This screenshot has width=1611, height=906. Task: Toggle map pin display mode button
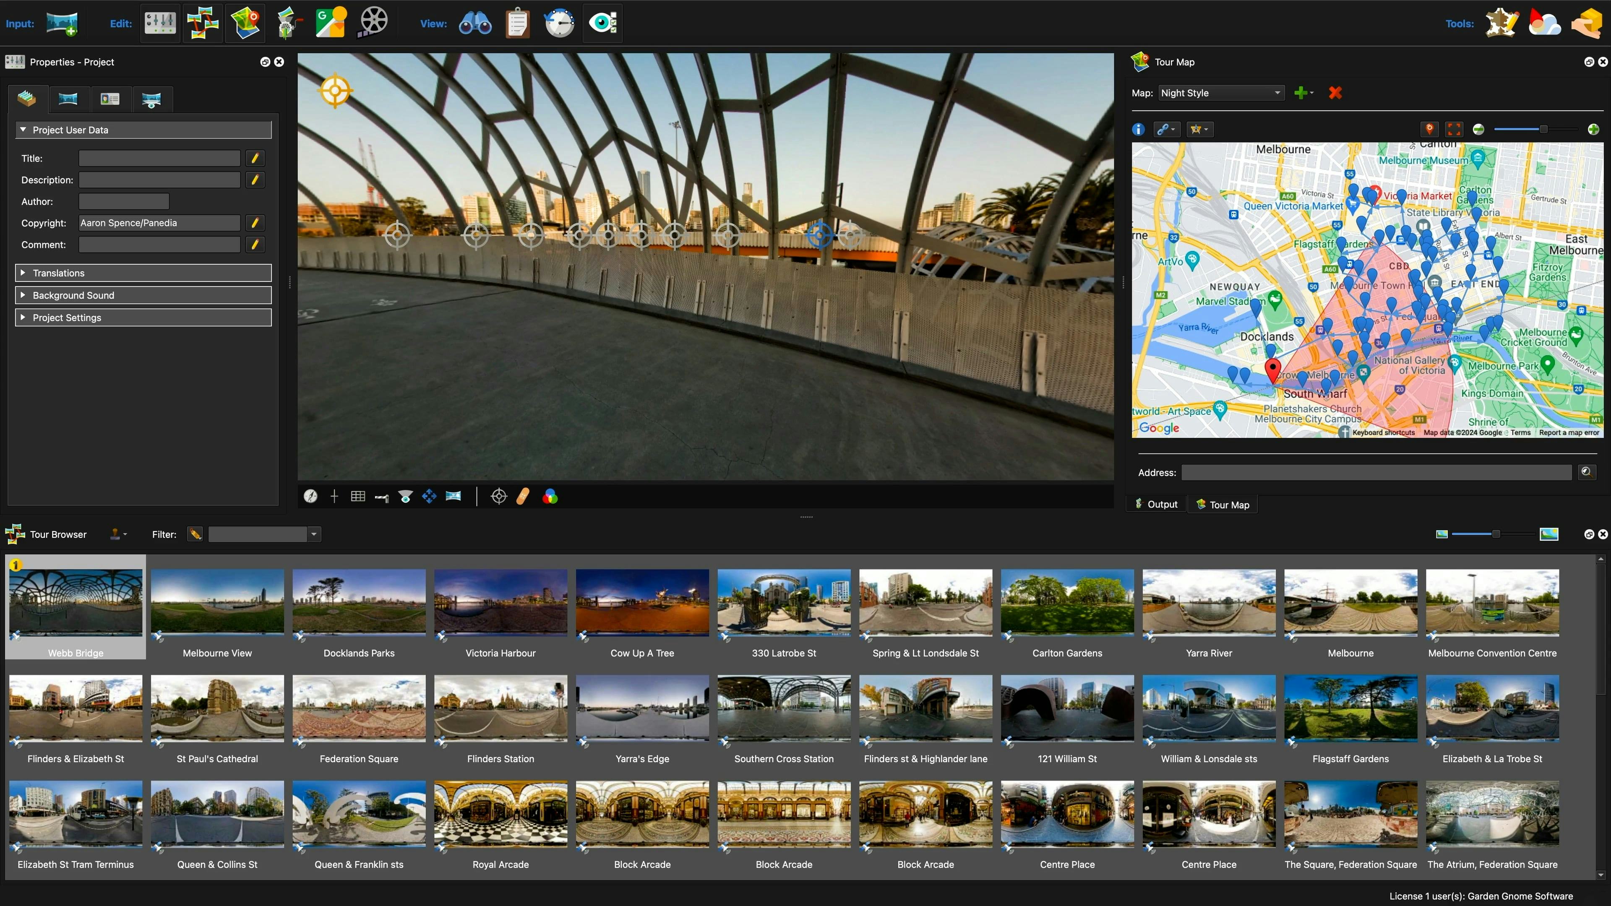pos(1429,130)
